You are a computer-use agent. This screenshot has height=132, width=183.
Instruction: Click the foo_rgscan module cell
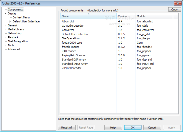pyautogui.click(x=143, y=55)
